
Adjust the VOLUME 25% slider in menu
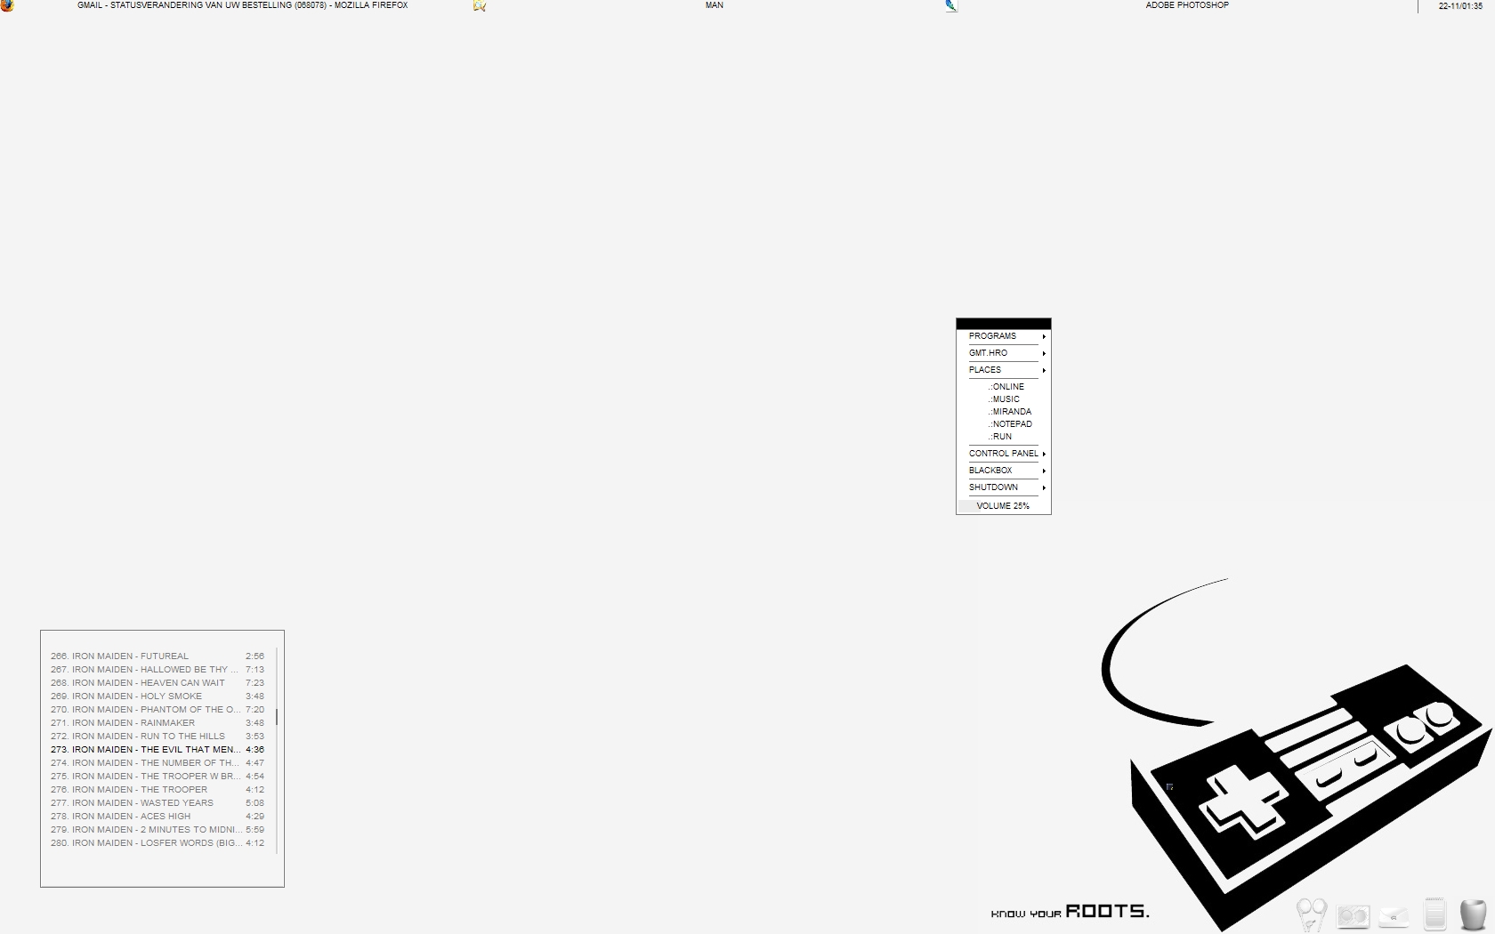click(x=1004, y=506)
